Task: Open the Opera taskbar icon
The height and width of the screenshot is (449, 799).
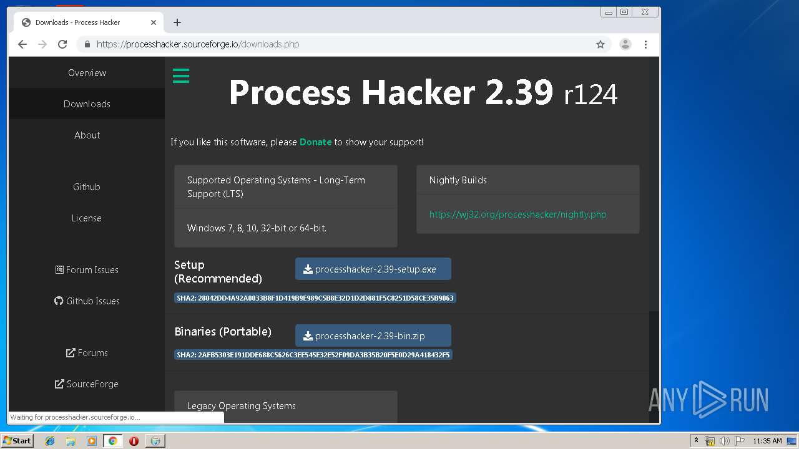Action: (x=134, y=441)
